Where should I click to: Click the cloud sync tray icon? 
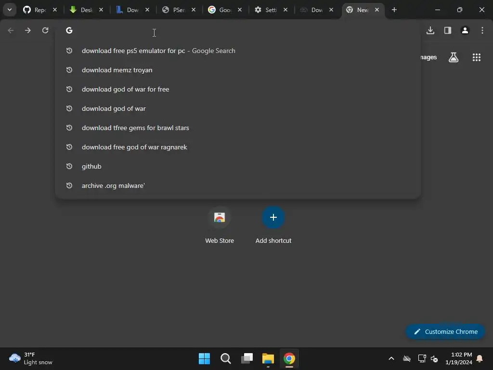pos(407,358)
